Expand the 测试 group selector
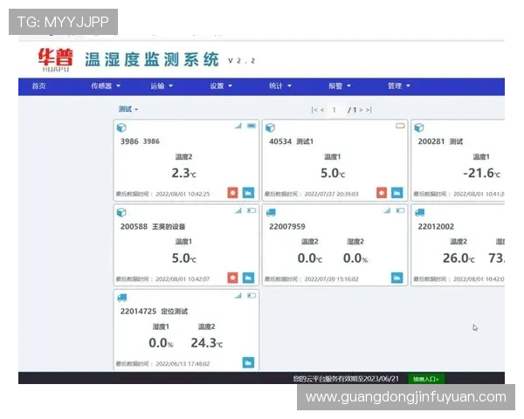This screenshot has height=419, width=524. (x=128, y=109)
